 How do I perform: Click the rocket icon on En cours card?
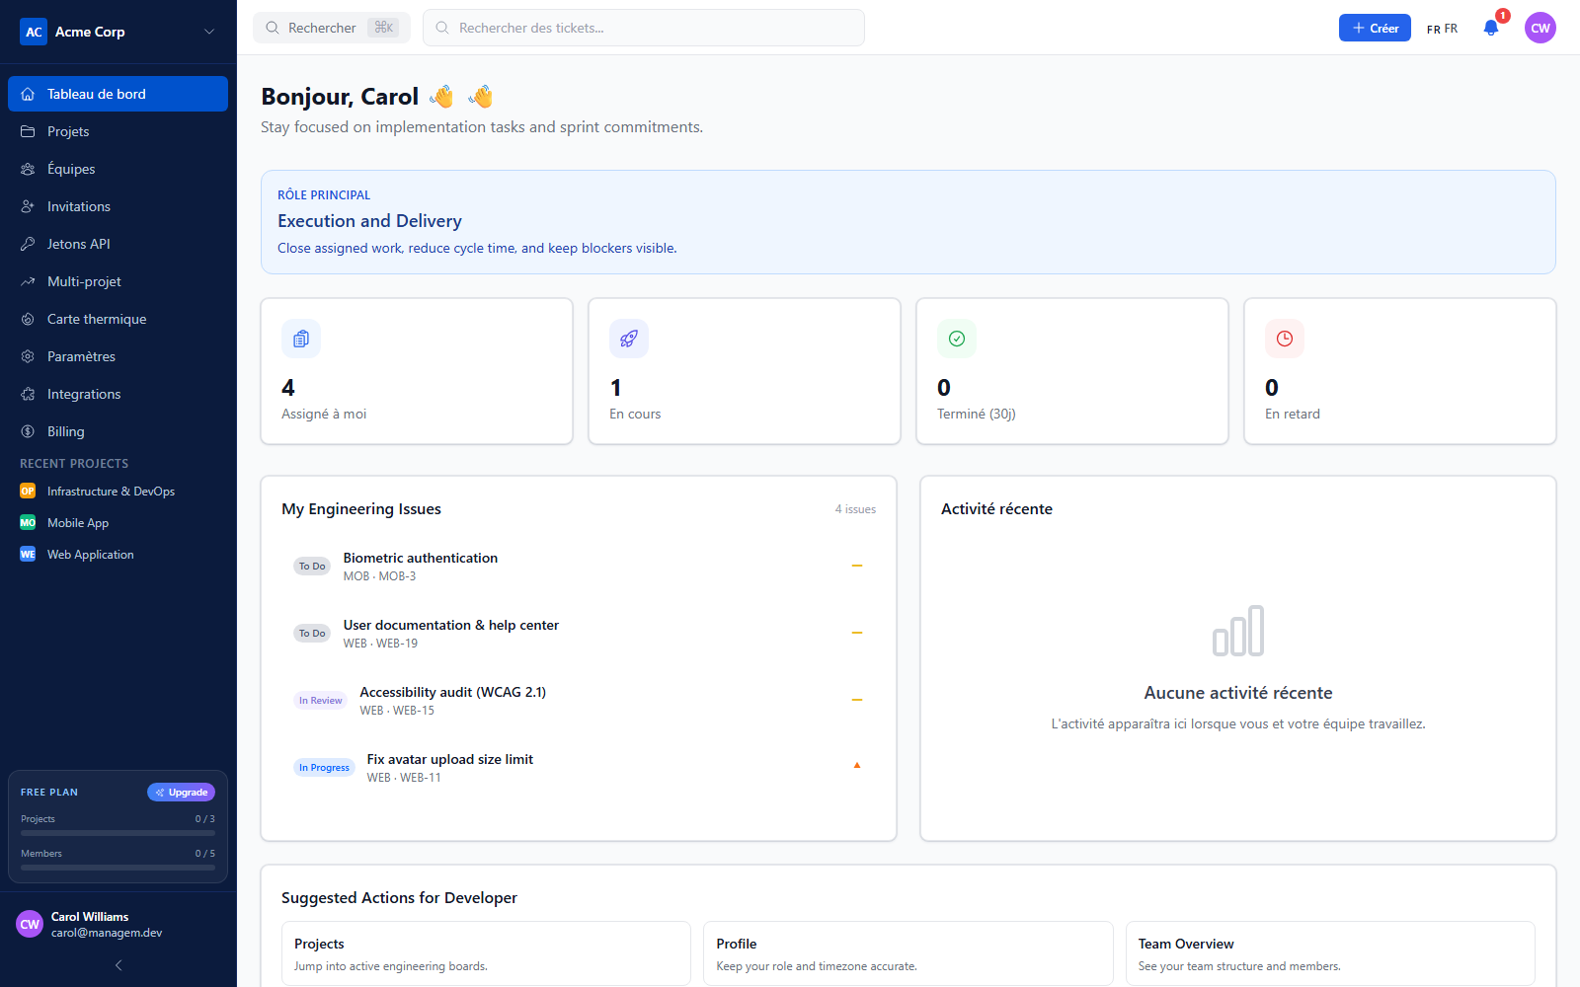629,339
